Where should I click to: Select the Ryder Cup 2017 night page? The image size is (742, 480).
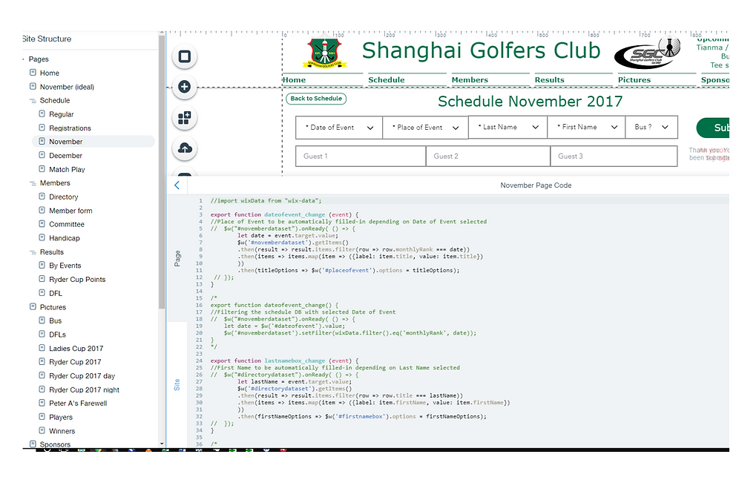tap(84, 390)
